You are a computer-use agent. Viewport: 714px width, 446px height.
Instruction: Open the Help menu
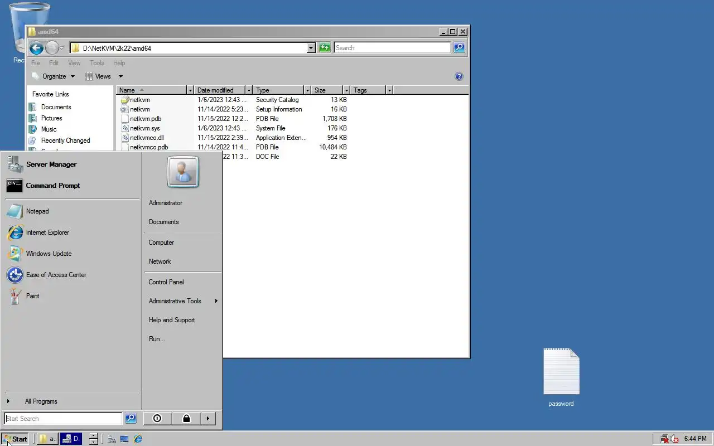pyautogui.click(x=119, y=63)
